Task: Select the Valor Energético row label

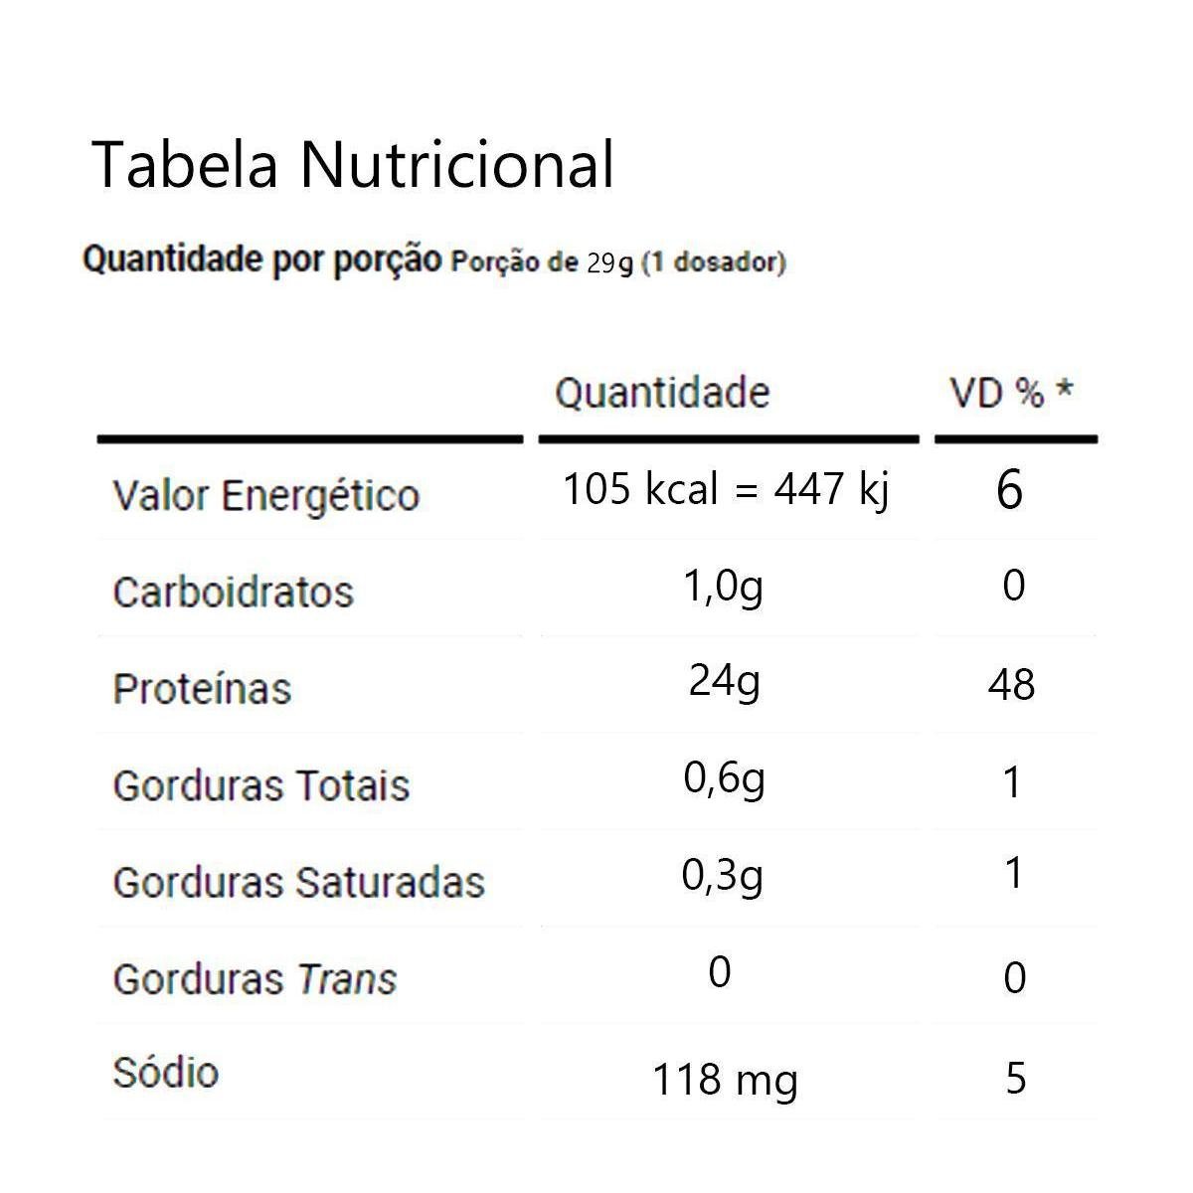Action: pyautogui.click(x=265, y=495)
